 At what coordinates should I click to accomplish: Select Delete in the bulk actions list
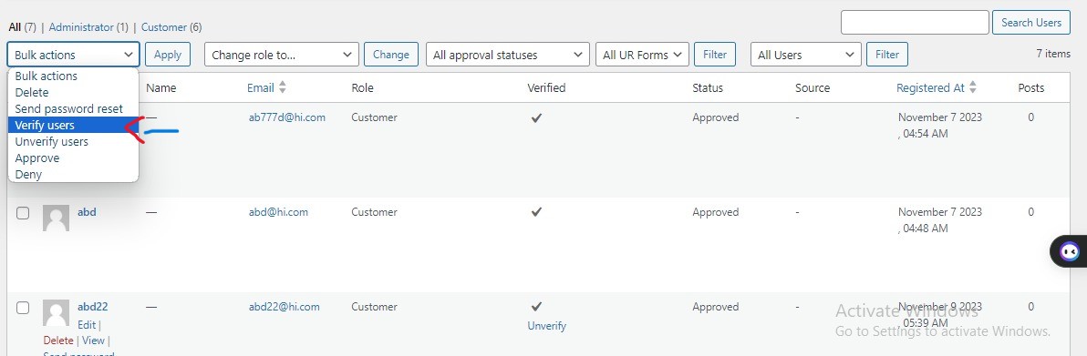pos(74,92)
